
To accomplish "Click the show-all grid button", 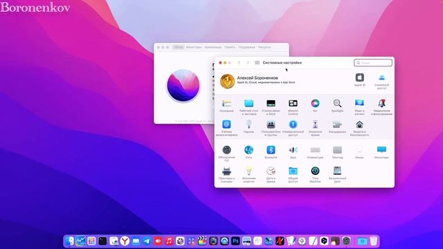I will click(x=257, y=63).
